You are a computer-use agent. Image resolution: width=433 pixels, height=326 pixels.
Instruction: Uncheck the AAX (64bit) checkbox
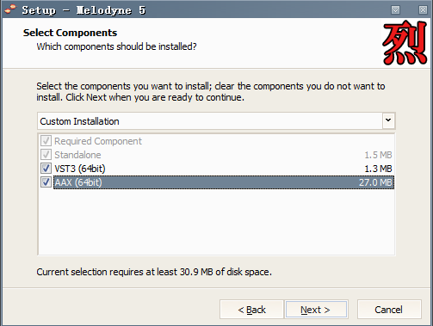coord(46,182)
